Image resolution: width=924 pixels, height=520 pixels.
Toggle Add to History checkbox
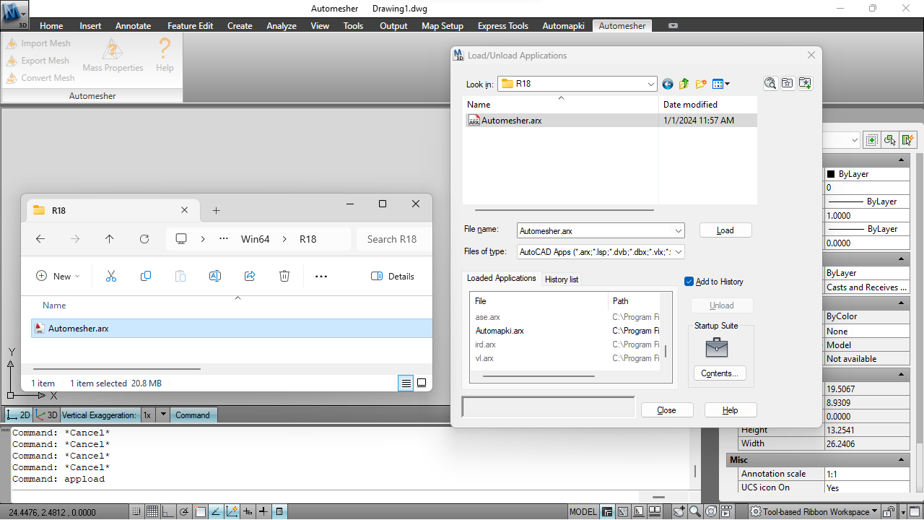click(689, 282)
